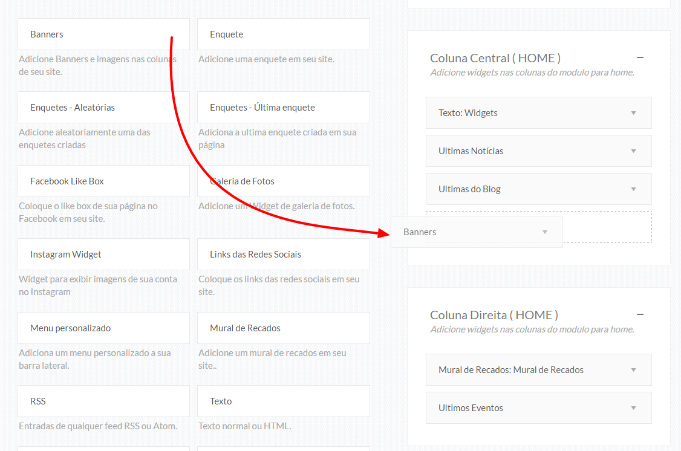The height and width of the screenshot is (451, 681).
Task: Click the arrow on the dragged Banners widget
Action: tap(544, 232)
